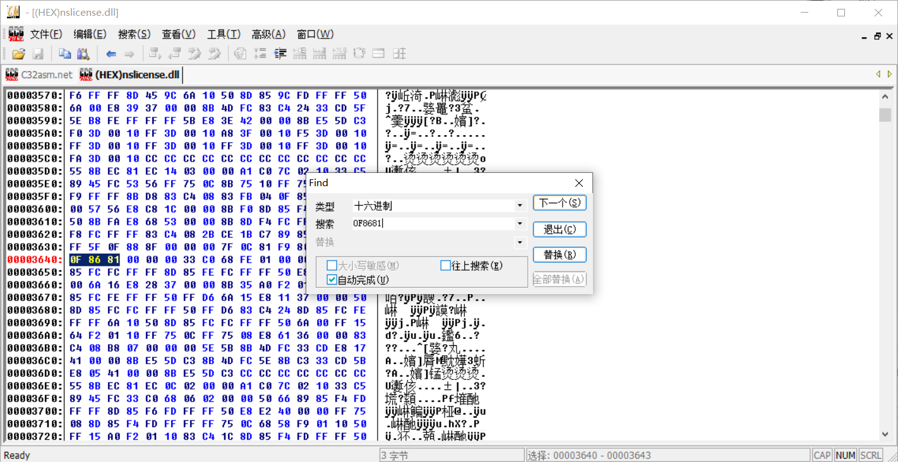Click the 全部替换(A) replace all button
This screenshot has width=898, height=462.
tap(560, 279)
